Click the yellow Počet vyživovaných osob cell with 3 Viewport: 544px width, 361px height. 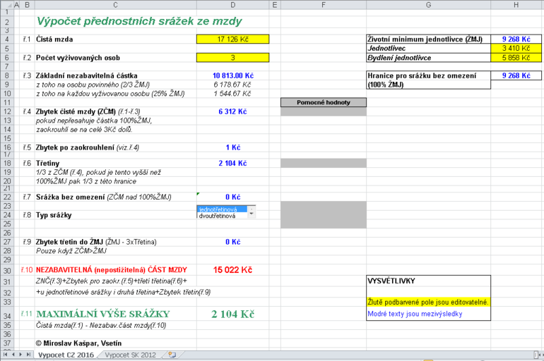tap(233, 57)
